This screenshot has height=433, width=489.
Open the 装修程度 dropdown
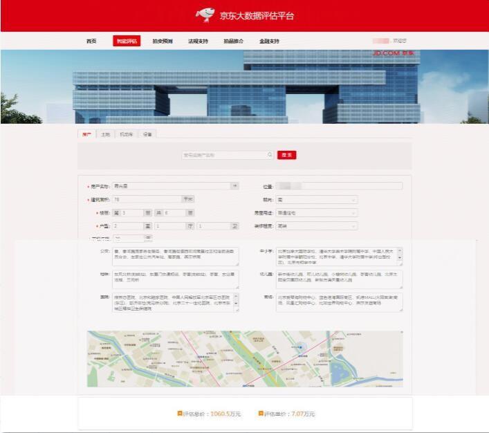click(317, 226)
